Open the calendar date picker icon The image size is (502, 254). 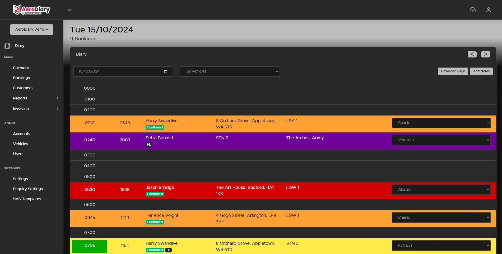pos(166,71)
